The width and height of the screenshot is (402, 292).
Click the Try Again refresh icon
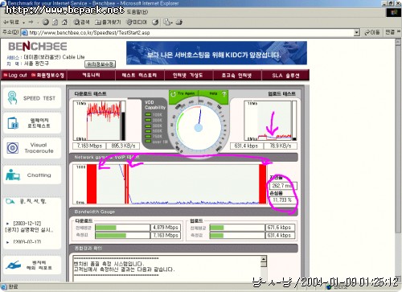tap(173, 94)
